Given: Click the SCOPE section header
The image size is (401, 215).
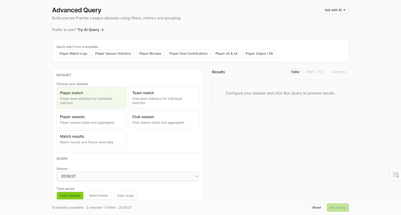Looking at the screenshot, I should pyautogui.click(x=62, y=159).
